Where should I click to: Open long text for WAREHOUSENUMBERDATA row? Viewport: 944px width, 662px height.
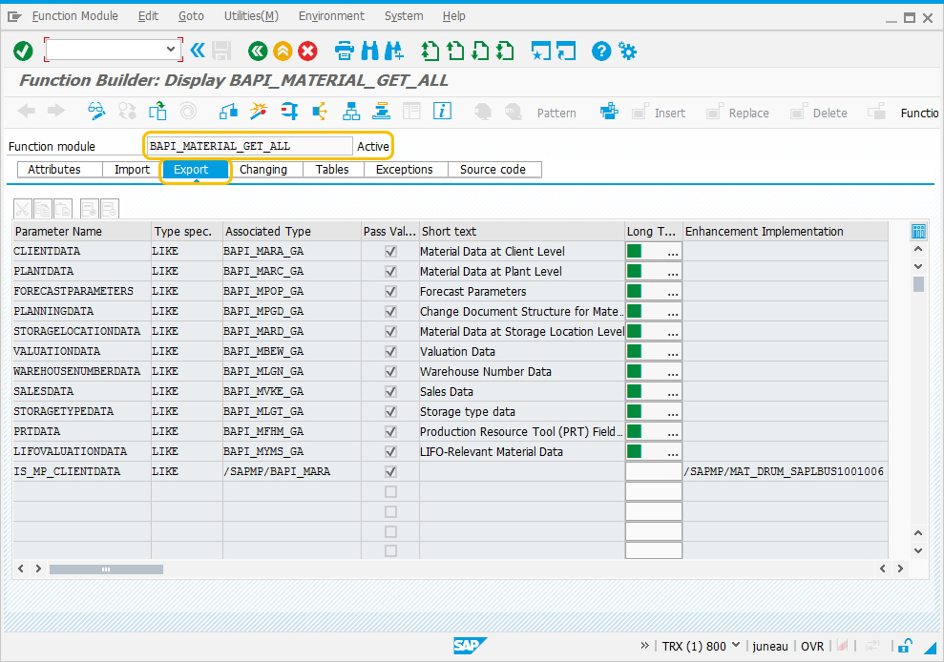tap(653, 371)
